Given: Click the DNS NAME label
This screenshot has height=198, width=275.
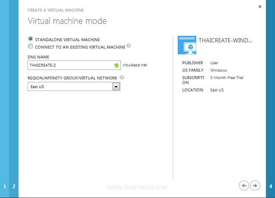Looking at the screenshot, I should (38, 57).
